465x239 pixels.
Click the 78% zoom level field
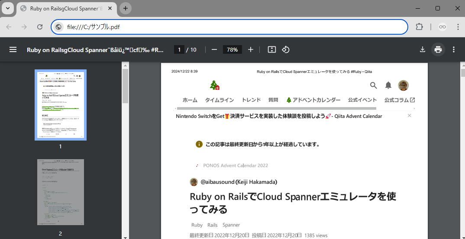[x=232, y=49]
